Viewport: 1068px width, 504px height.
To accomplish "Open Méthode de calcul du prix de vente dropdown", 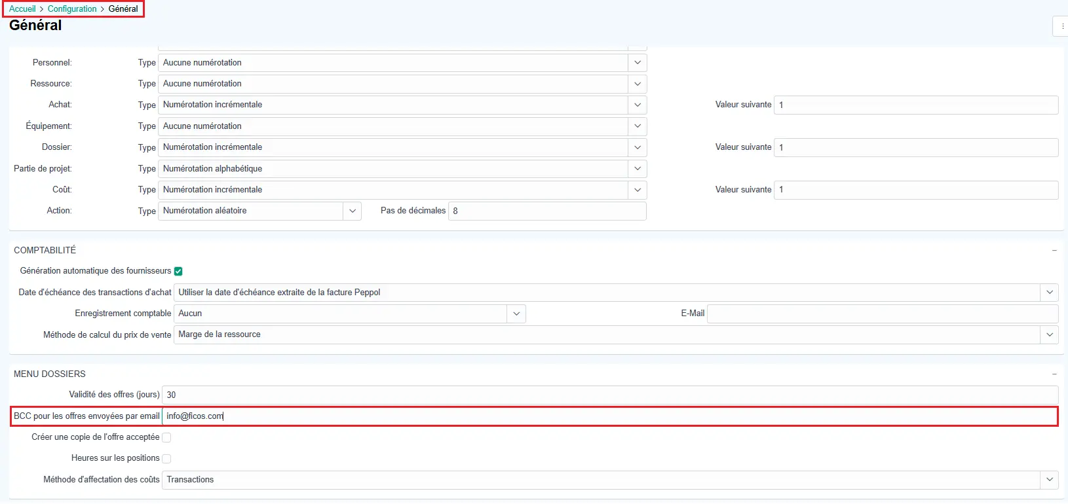I will point(1049,334).
